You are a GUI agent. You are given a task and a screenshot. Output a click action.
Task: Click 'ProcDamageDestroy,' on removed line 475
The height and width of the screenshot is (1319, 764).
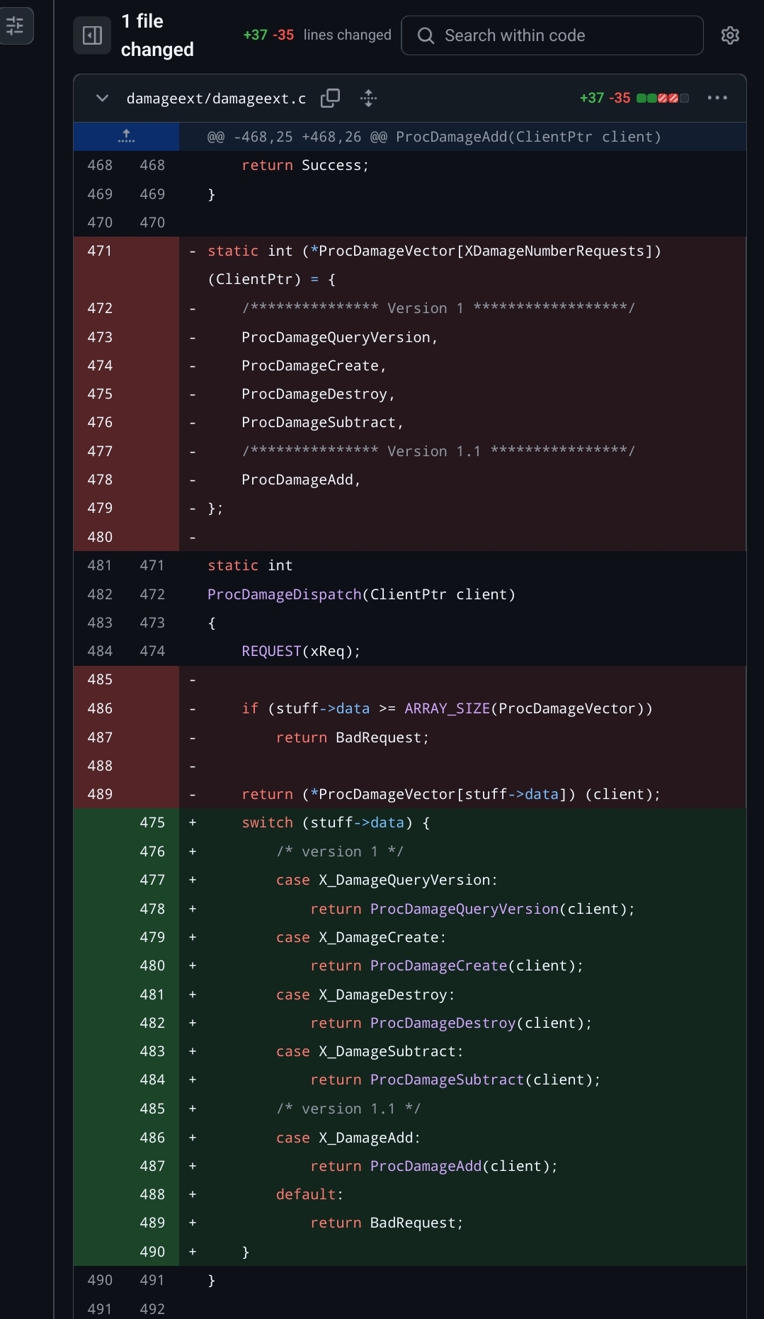(x=319, y=394)
